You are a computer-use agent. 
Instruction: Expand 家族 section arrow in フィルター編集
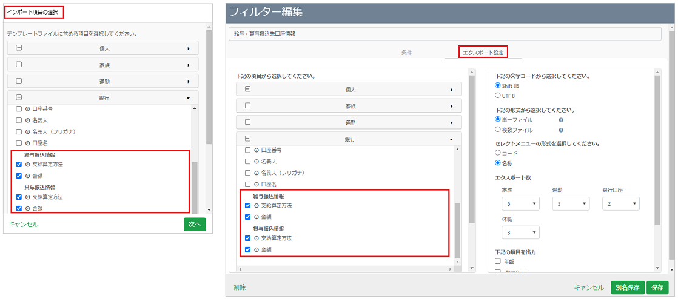click(451, 106)
